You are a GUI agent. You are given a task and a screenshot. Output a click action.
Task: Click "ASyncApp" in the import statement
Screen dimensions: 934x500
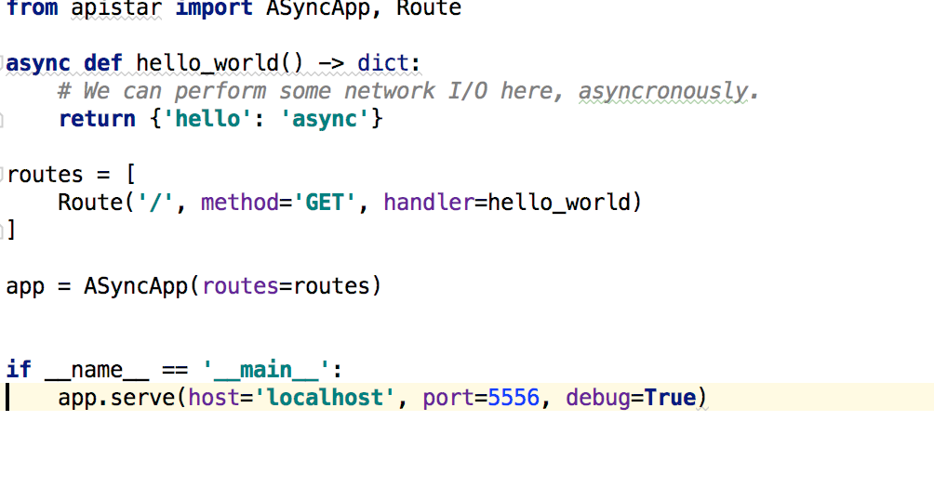click(317, 8)
